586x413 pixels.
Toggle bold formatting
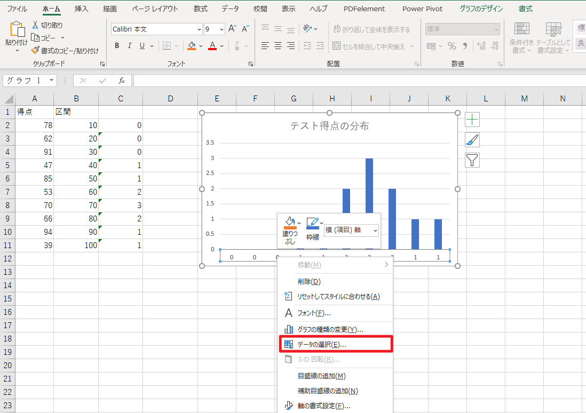(x=117, y=46)
